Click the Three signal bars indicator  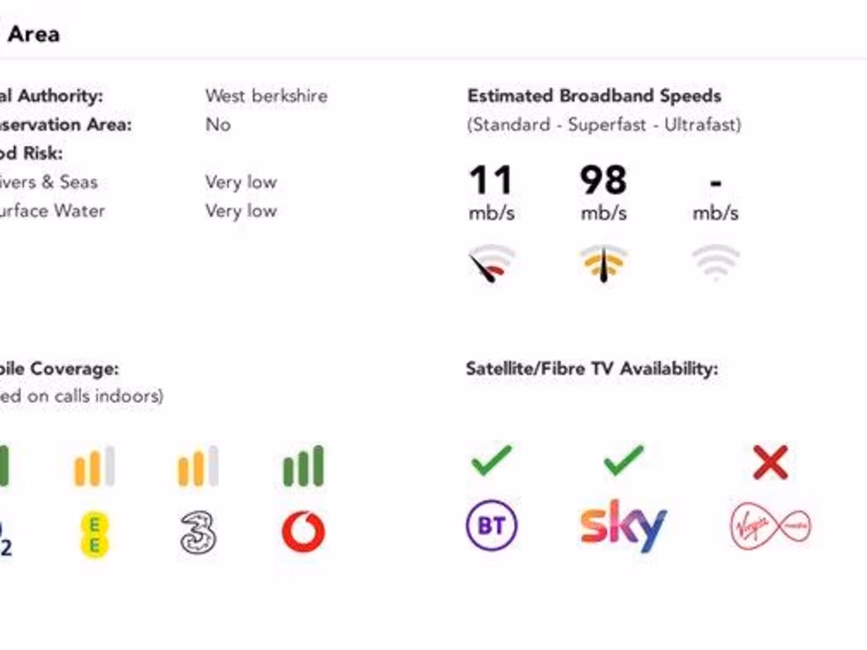[x=198, y=466]
